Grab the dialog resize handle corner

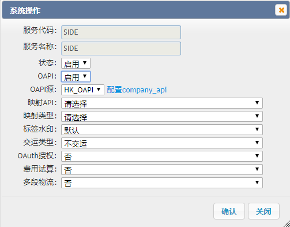[287, 224]
